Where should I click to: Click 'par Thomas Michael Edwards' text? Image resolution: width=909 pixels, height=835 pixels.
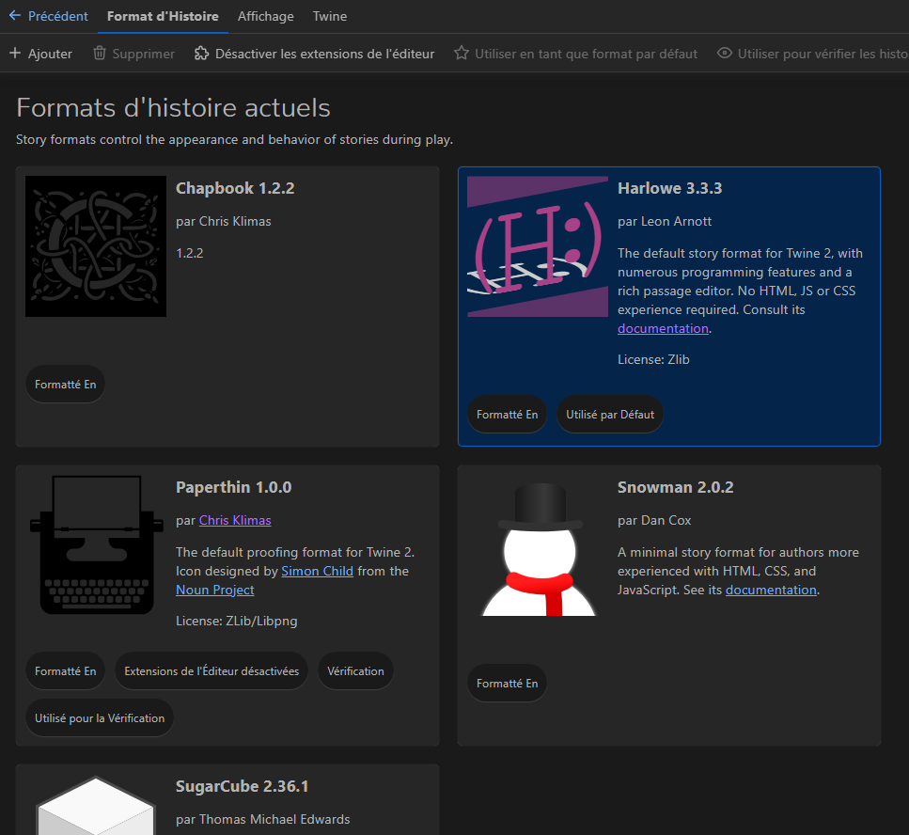[262, 819]
